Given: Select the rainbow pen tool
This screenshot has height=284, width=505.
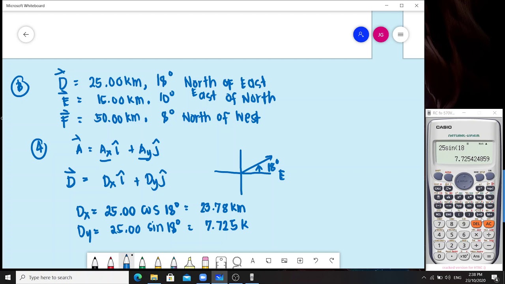Looking at the screenshot, I should tap(174, 262).
